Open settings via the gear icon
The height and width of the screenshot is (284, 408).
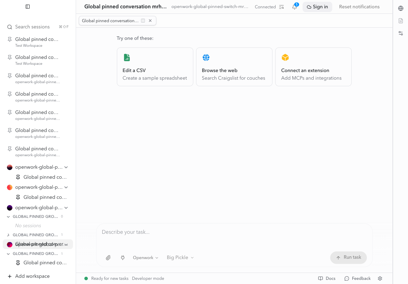(x=380, y=278)
